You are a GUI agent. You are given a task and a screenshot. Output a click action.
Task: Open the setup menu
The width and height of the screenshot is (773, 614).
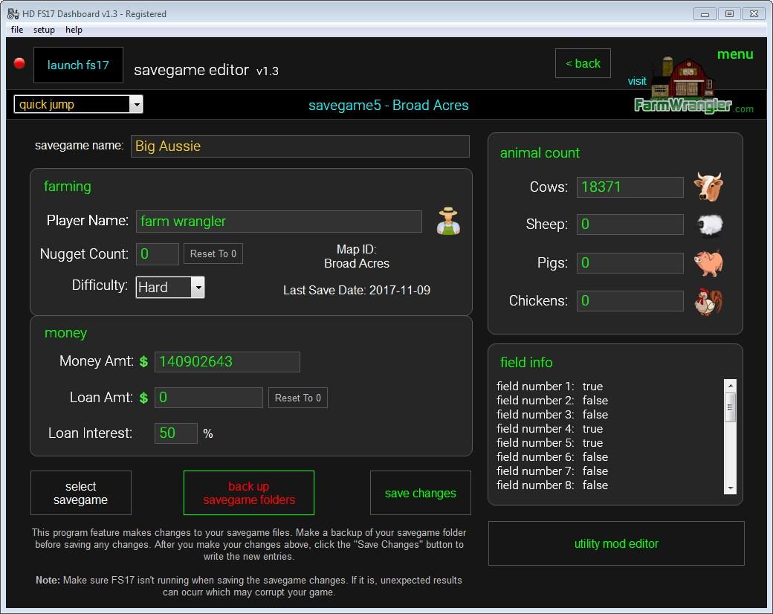point(44,30)
